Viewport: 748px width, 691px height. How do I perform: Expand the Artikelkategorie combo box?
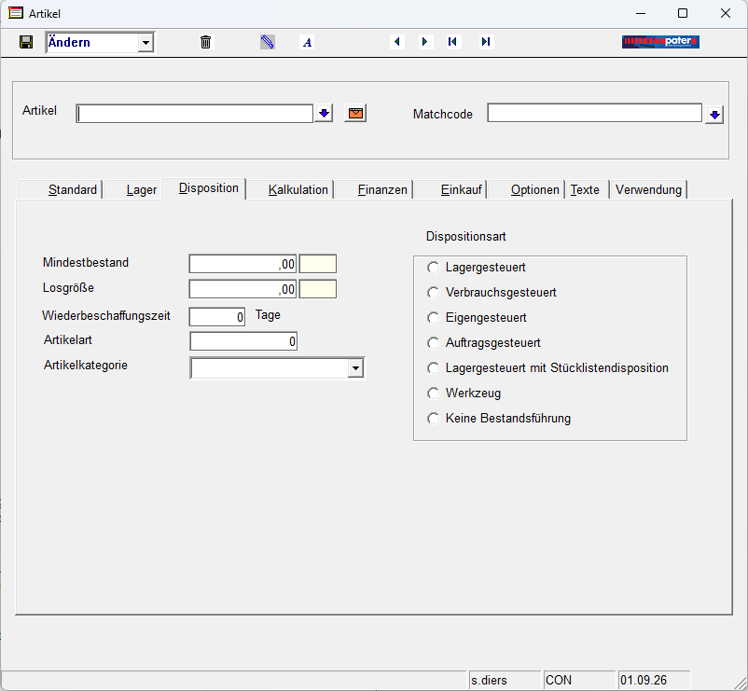[x=355, y=368]
